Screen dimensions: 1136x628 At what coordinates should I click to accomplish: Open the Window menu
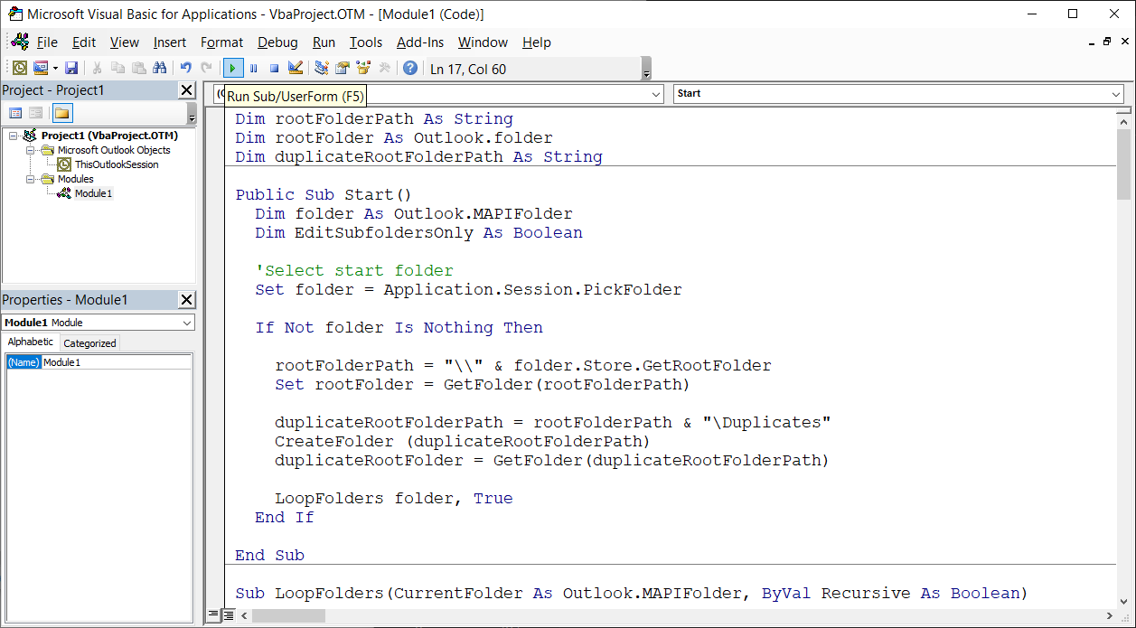click(483, 42)
